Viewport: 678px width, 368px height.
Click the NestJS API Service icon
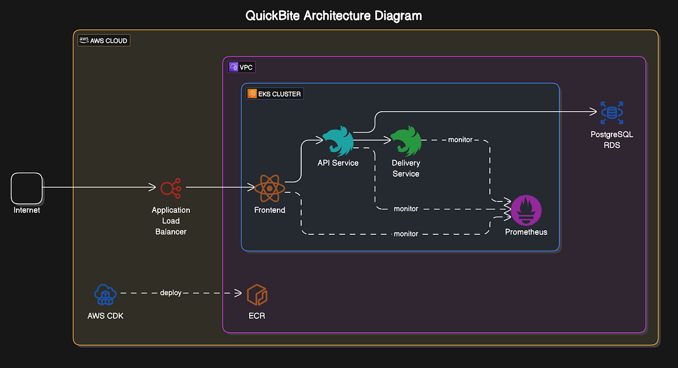338,140
